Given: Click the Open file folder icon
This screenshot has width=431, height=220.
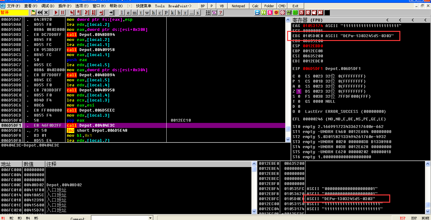Looking at the screenshot, I should tap(33, 13).
